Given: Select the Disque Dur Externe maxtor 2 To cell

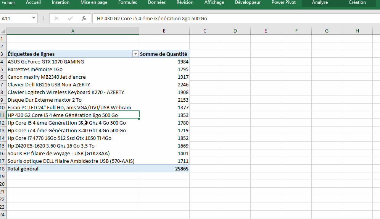Looking at the screenshot, I should 73,100.
